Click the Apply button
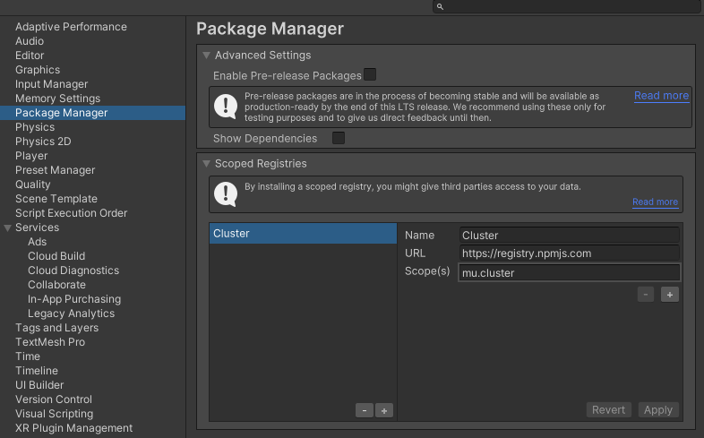Image resolution: width=704 pixels, height=438 pixels. pyautogui.click(x=658, y=409)
